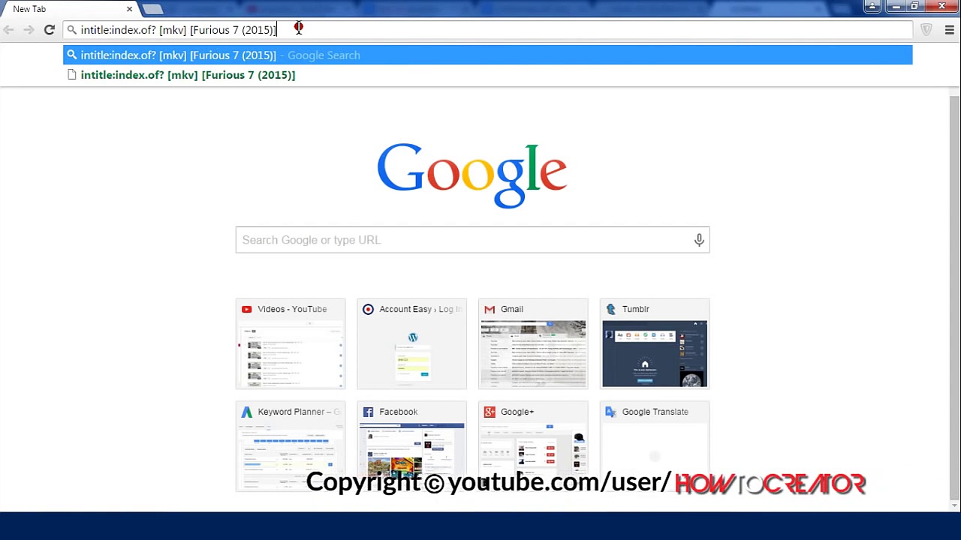The width and height of the screenshot is (961, 540).
Task: Click the magnifier icon in address bar
Action: pyautogui.click(x=72, y=30)
